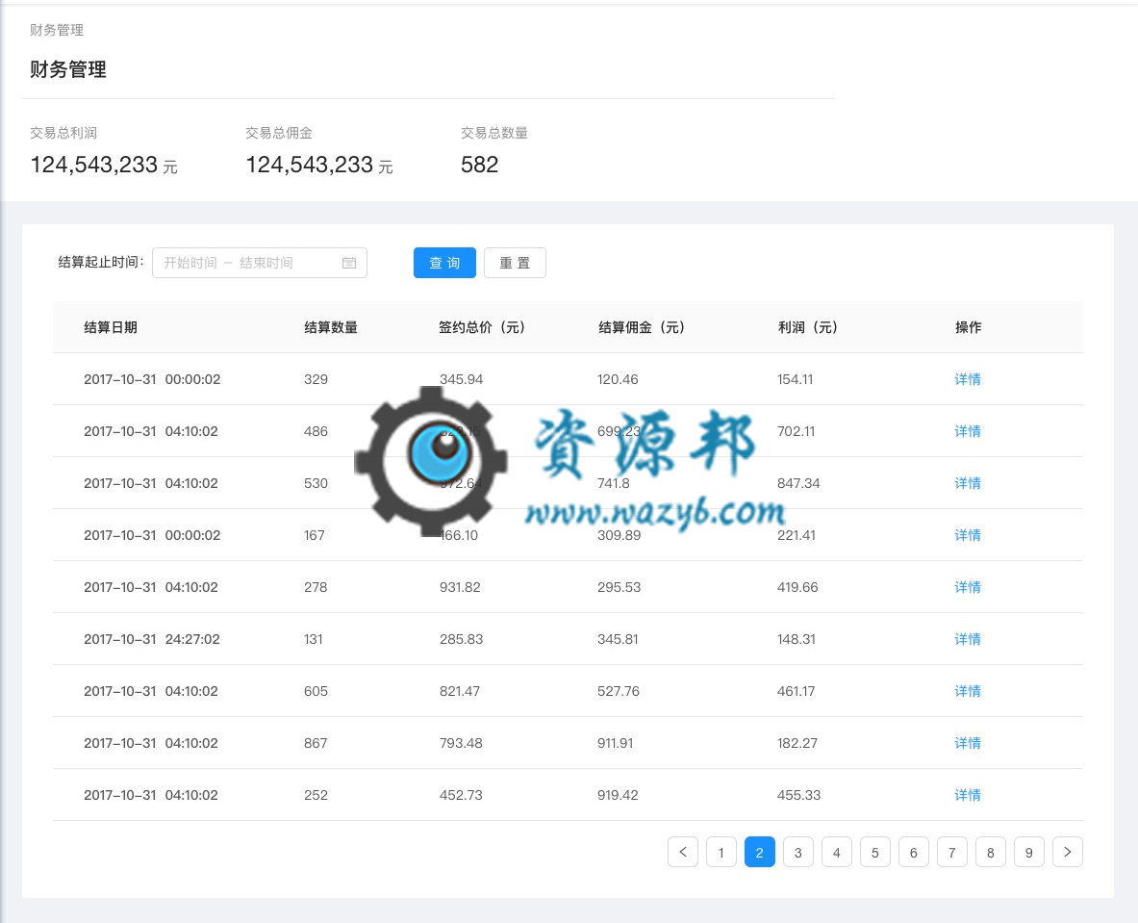Select profit cell 461.17

click(797, 691)
